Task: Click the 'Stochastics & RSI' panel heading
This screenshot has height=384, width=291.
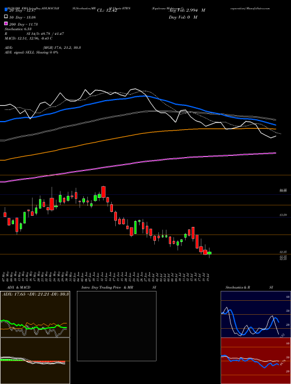Action: 249,287
